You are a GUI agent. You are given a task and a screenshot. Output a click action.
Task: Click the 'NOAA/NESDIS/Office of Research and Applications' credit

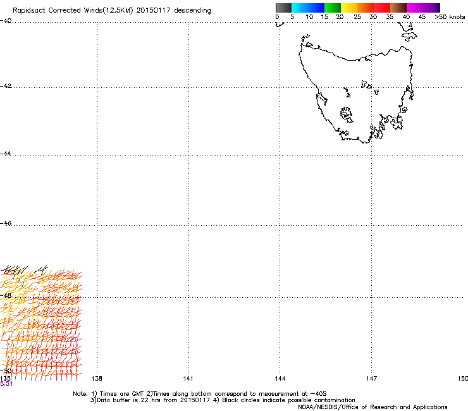click(x=373, y=407)
